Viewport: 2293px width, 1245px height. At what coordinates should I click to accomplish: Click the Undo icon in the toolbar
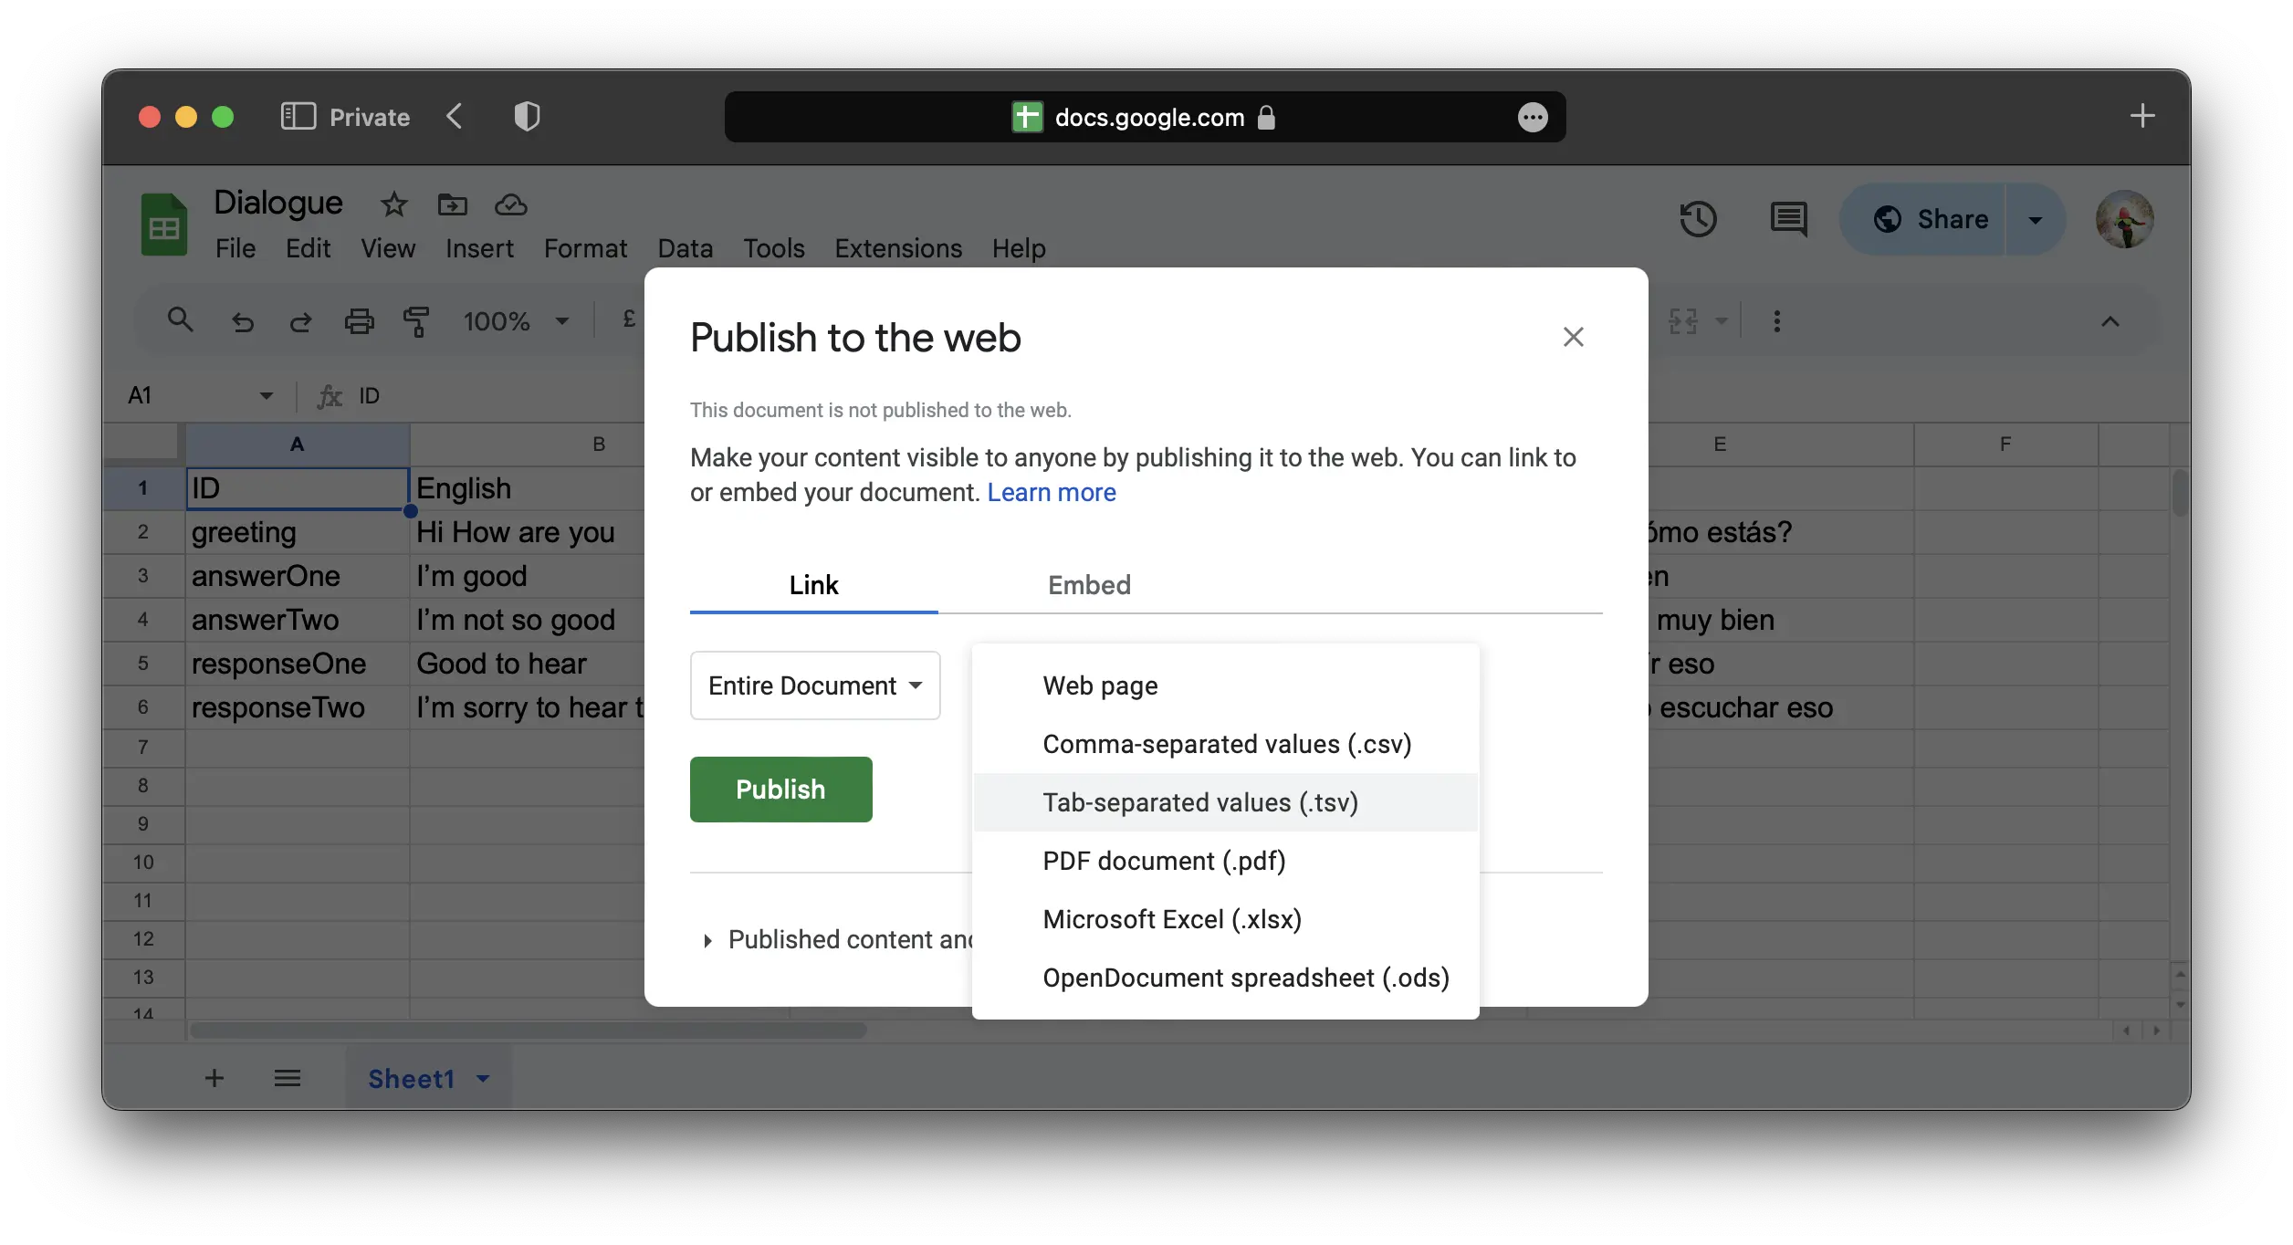242,321
